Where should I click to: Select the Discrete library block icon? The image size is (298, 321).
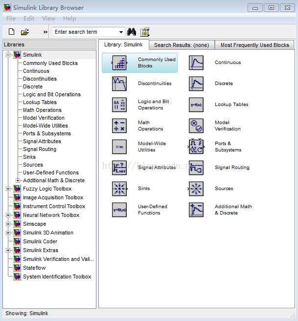click(x=196, y=84)
